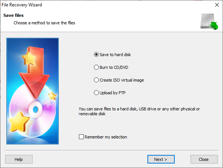
Task: Click the hard drive icon with green arrow
Action: pyautogui.click(x=209, y=21)
